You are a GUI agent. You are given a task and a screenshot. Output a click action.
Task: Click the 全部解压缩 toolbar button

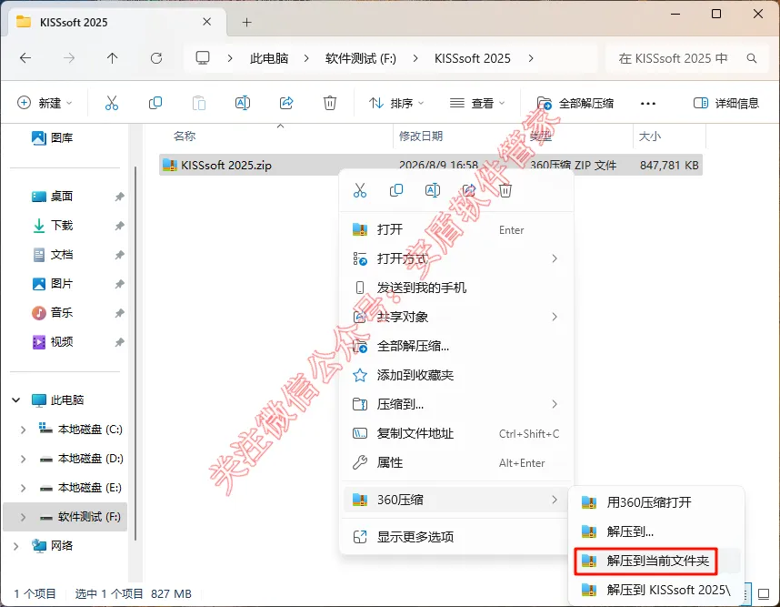click(x=575, y=103)
